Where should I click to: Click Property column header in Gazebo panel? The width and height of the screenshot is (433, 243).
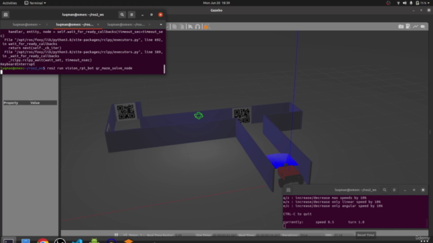pos(11,103)
